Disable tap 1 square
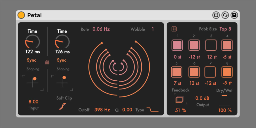256x128 pixels. [x=177, y=45]
